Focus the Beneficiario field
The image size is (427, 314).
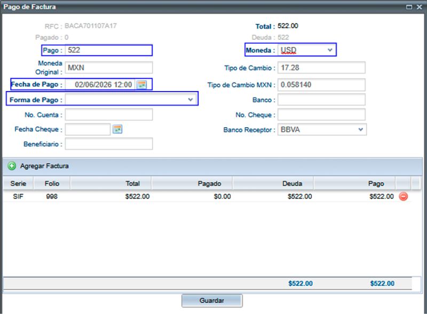(109, 144)
